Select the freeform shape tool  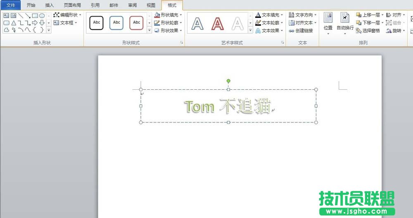[x=6, y=30]
